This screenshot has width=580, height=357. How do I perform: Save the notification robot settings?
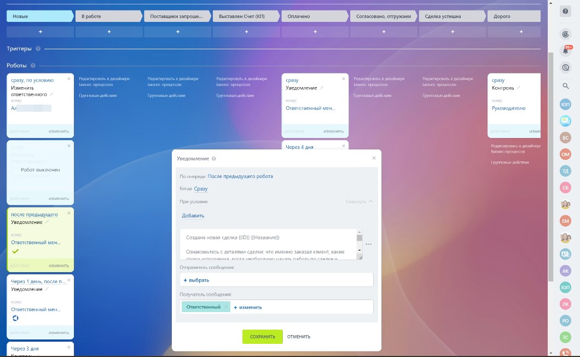coord(263,337)
